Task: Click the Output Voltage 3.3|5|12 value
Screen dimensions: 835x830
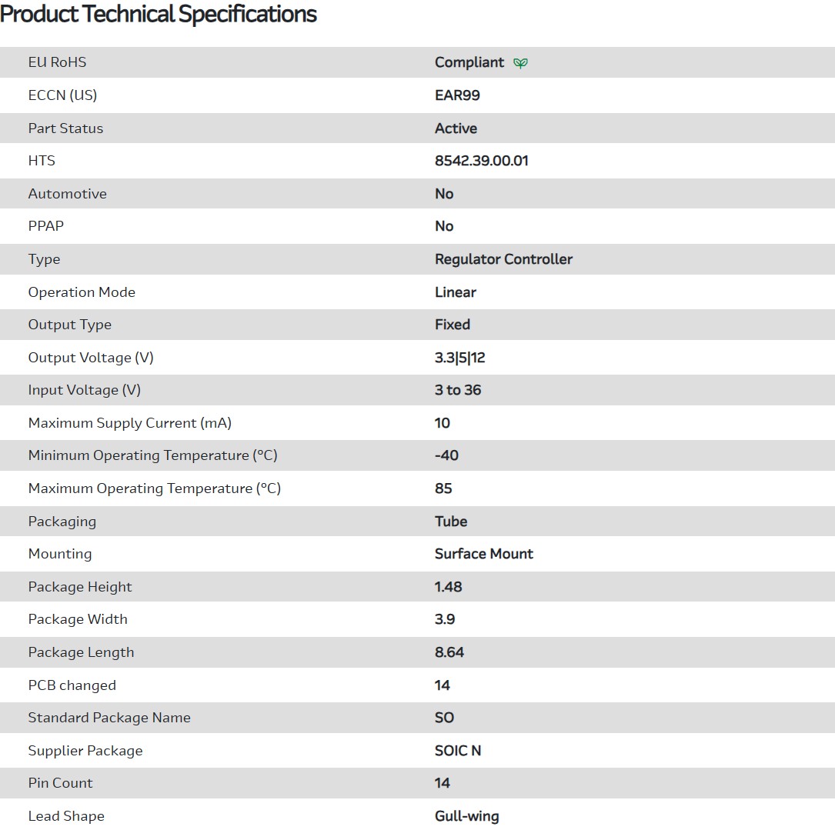Action: point(459,358)
